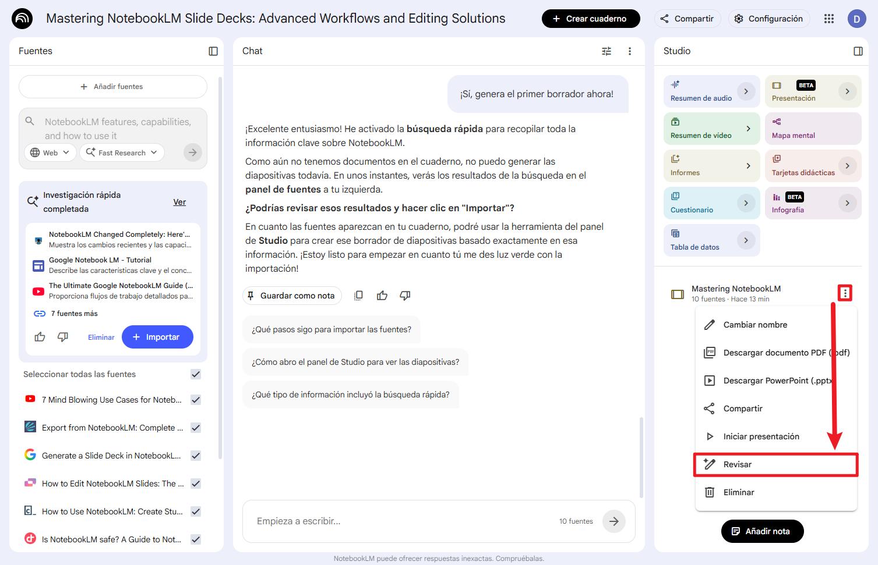878x565 pixels.
Task: Uncheck How to Use NotebookLM source
Action: click(196, 511)
